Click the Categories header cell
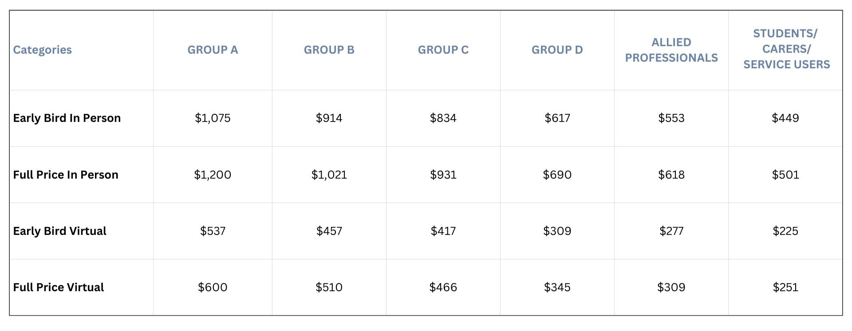Screen dimensions: 852x331 [43, 50]
